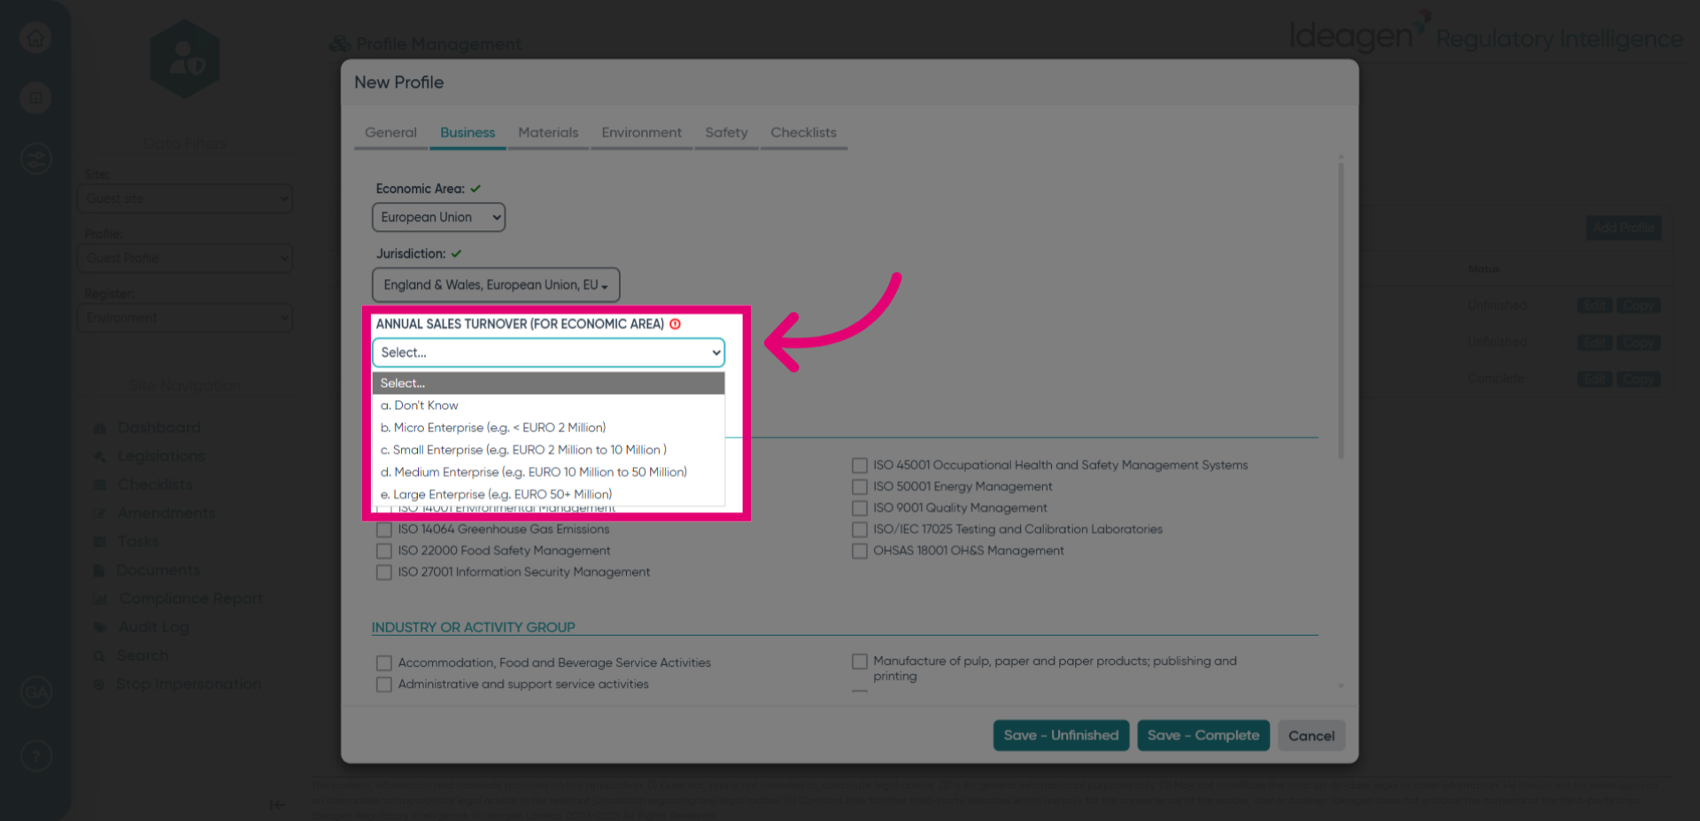1700x821 pixels.
Task: Switch to the Environment tab
Action: [642, 133]
